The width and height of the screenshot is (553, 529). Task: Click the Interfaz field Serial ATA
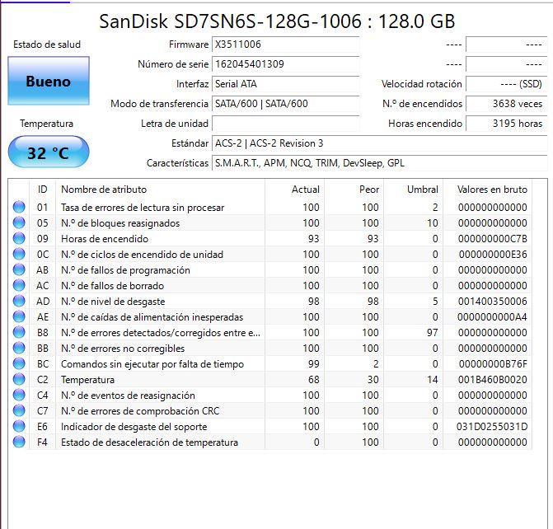pyautogui.click(x=285, y=84)
